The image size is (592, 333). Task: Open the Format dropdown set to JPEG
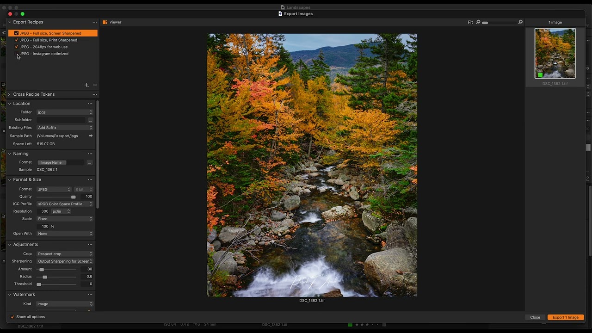(x=54, y=189)
